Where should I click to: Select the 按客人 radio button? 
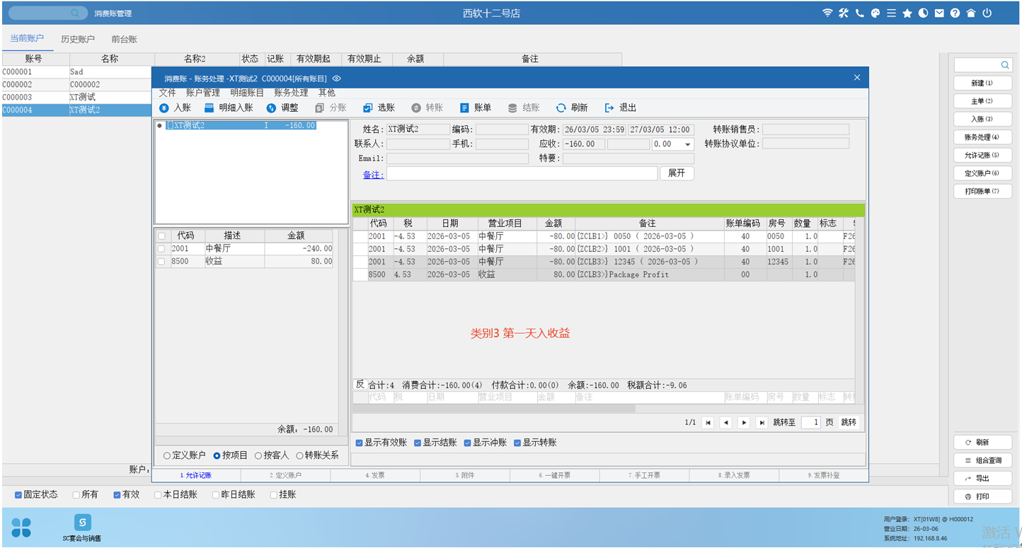pyautogui.click(x=258, y=456)
